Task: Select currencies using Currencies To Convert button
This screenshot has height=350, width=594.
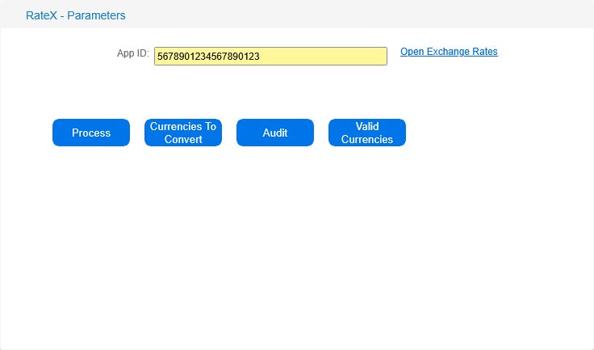Action: click(183, 133)
